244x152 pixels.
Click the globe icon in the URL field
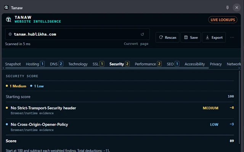pos(10,34)
